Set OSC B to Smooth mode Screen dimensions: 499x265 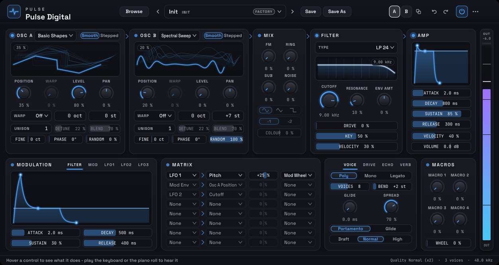tap(213, 36)
